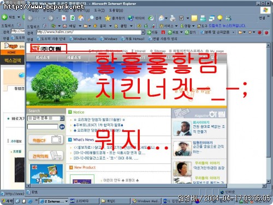Image resolution: width=273 pixels, height=205 pixels.
Task: Click the New Product thumbnail image
Action: click(x=82, y=179)
